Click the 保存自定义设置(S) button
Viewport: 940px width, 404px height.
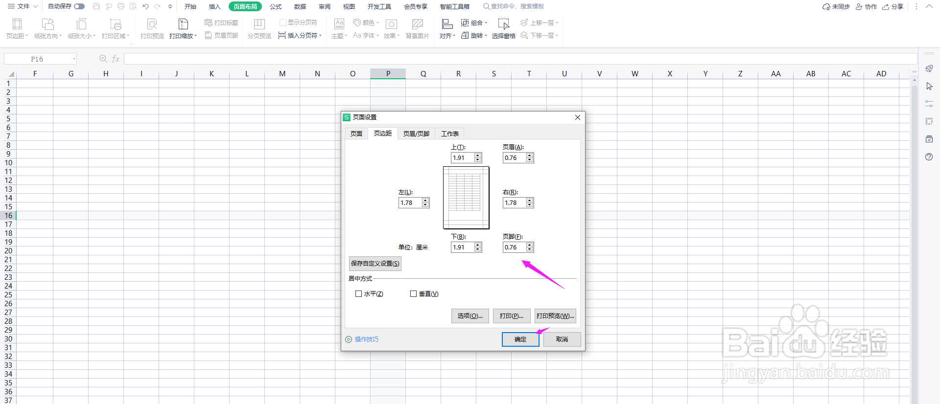(x=375, y=263)
